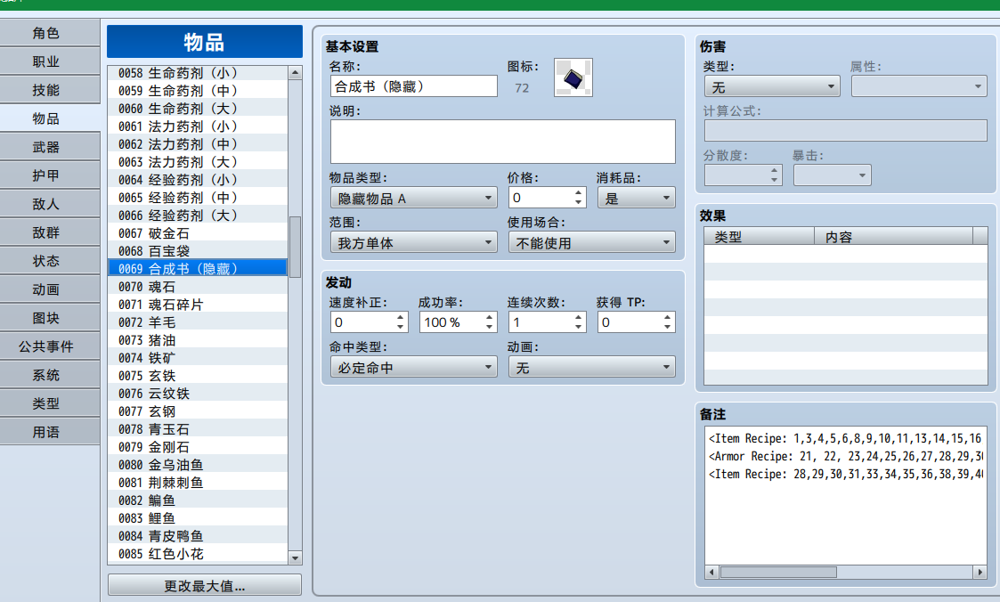Screen dimensions: 1000x602
Task: Increase 获得 TP with the up arrow
Action: coord(667,317)
